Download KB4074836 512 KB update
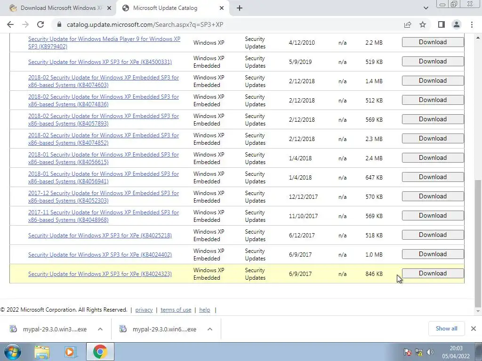 click(433, 100)
